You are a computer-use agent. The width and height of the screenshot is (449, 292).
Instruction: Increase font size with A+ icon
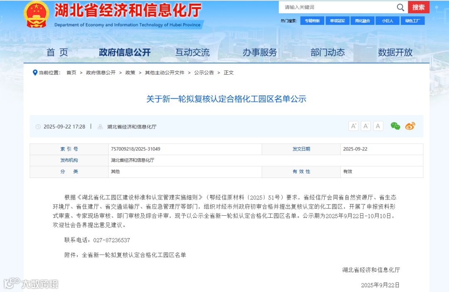pyautogui.click(x=353, y=126)
